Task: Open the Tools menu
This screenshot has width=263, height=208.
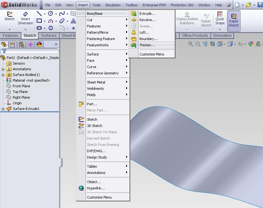Action: (x=96, y=5)
